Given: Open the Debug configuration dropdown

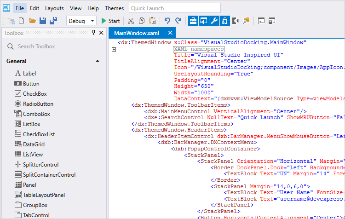Looking at the screenshot, I should click(x=81, y=21).
